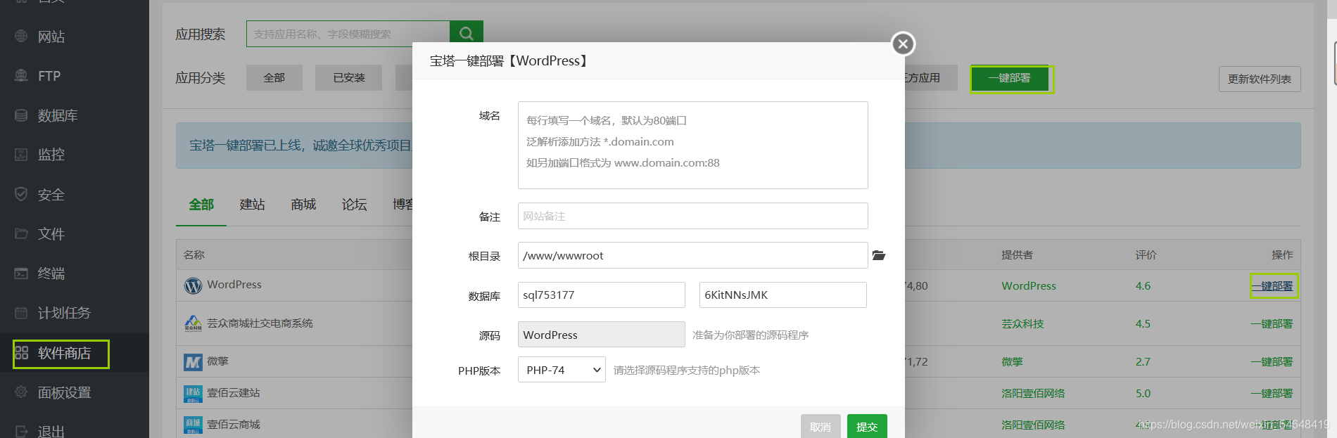
Task: Click the 2.7 rating of 微擎
Action: point(1143,362)
